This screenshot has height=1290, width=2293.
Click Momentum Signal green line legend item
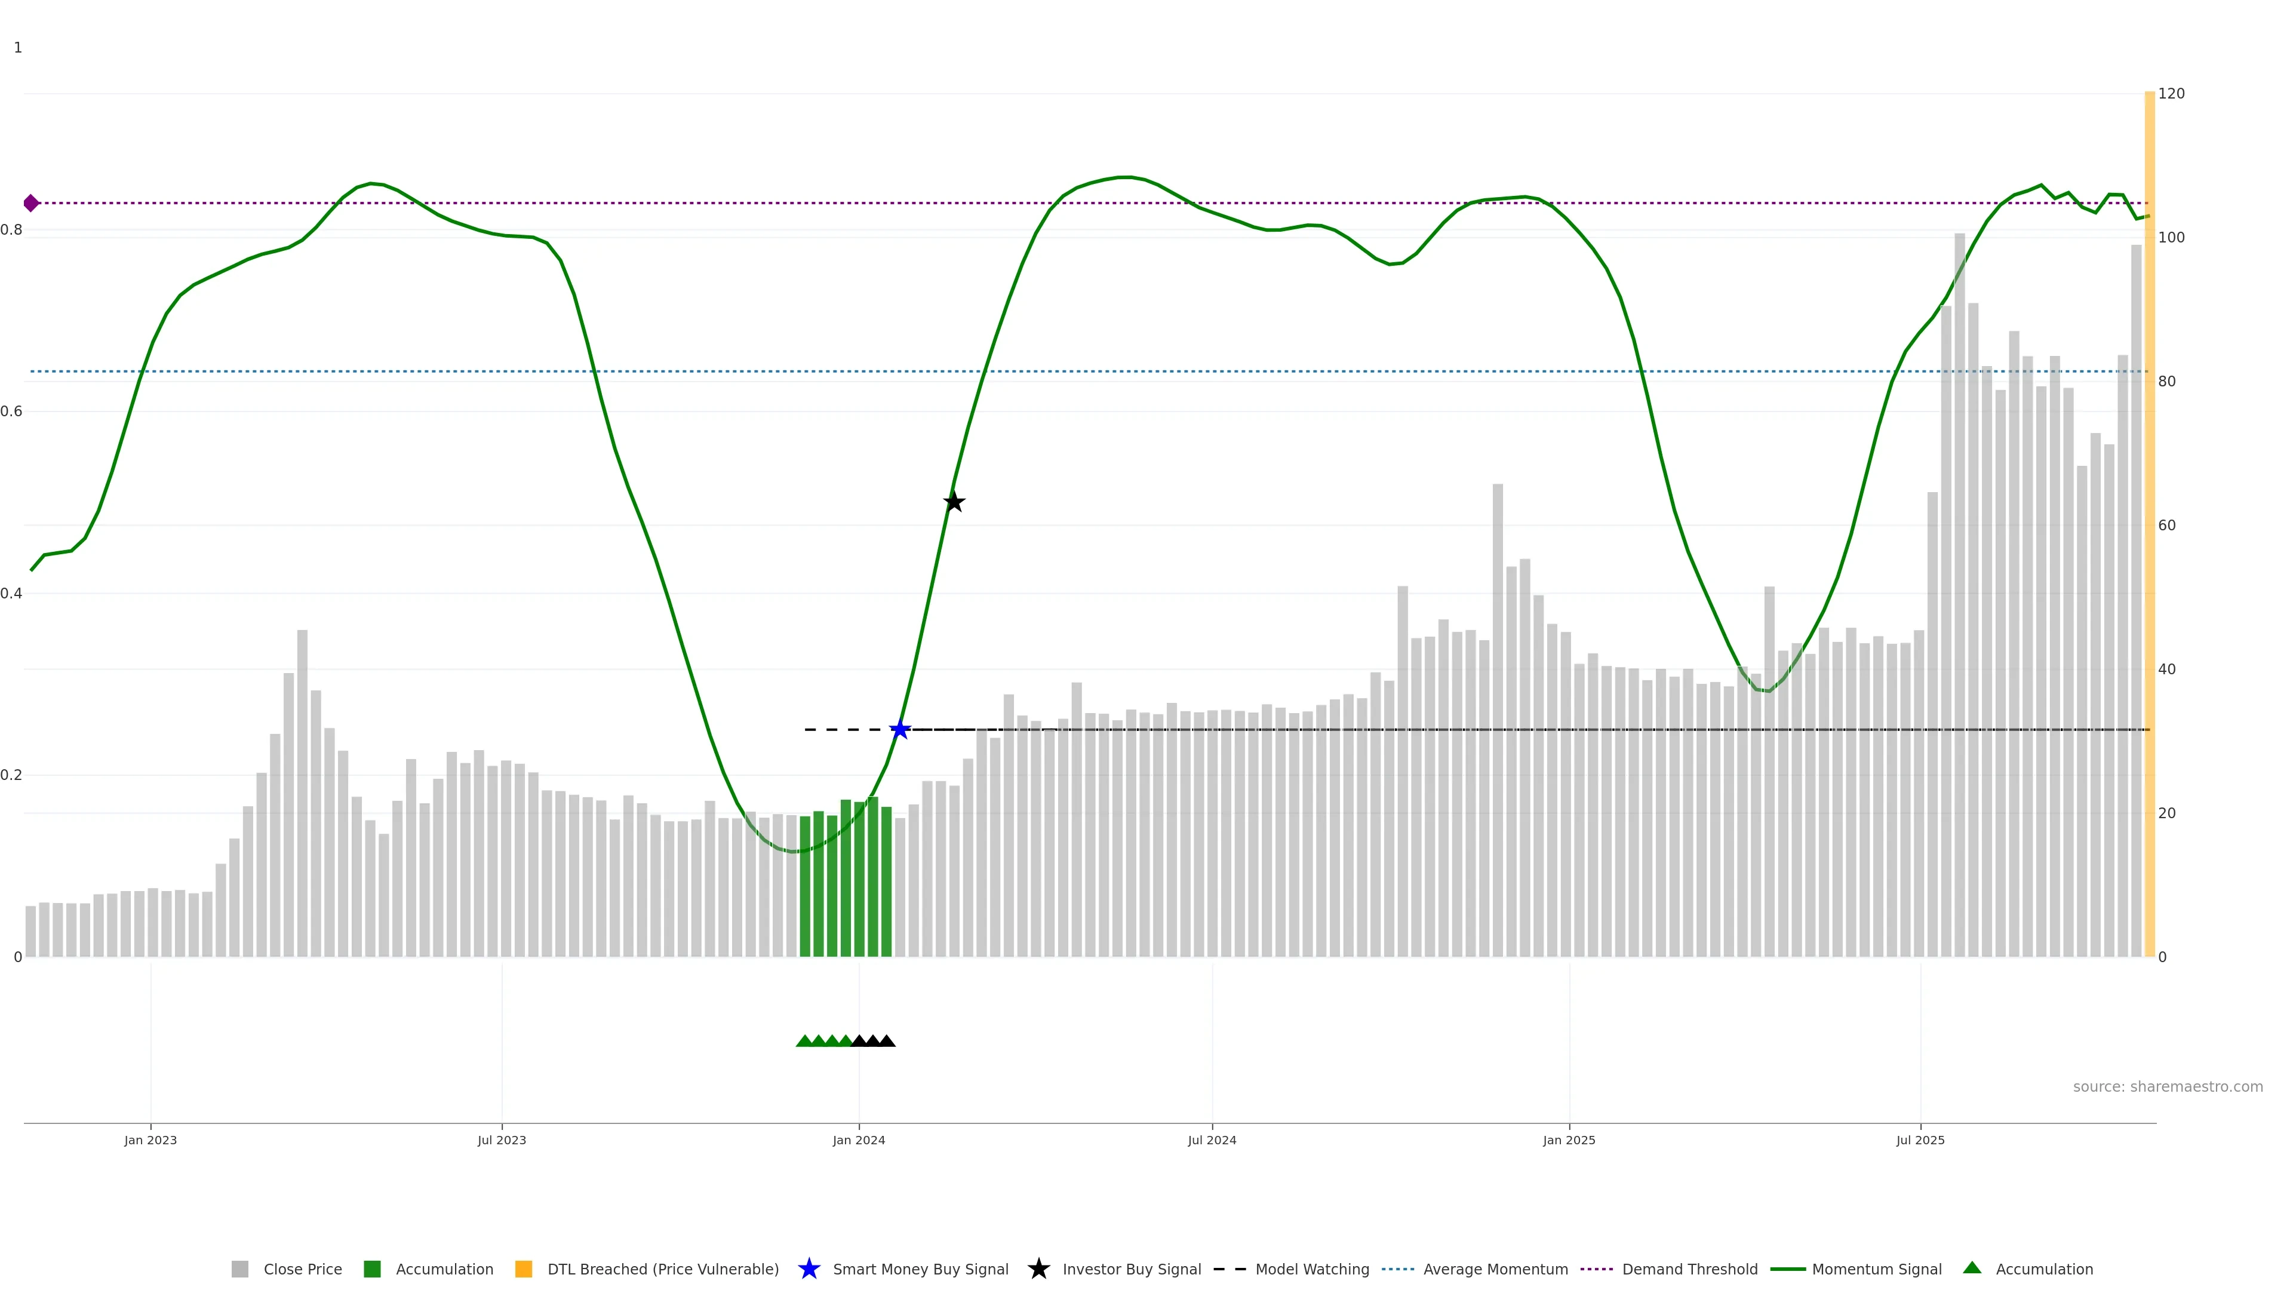pos(1787,1268)
